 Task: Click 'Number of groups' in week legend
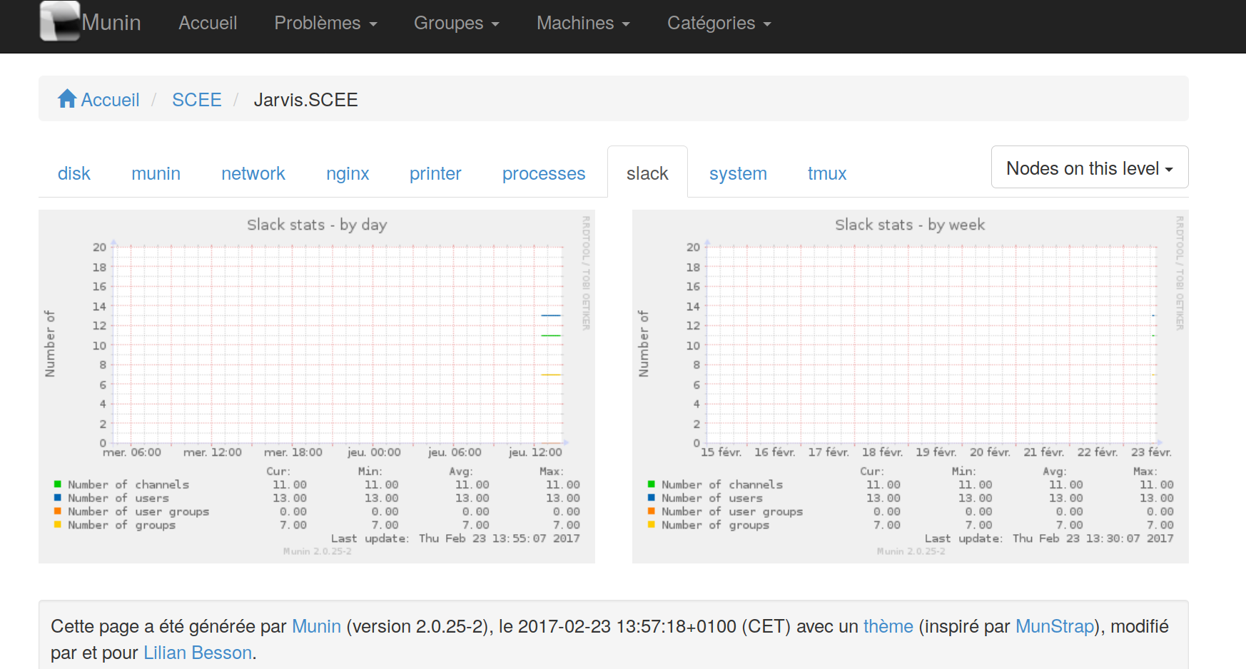pyautogui.click(x=716, y=525)
